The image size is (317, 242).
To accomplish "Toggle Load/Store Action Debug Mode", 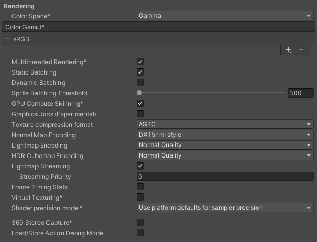I will coord(140,233).
